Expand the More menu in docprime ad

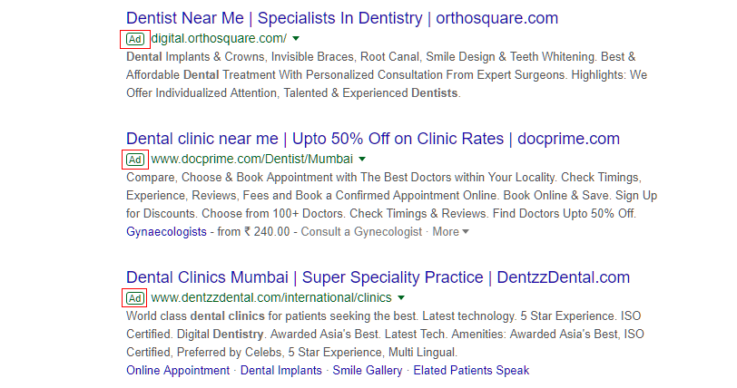pyautogui.click(x=450, y=232)
